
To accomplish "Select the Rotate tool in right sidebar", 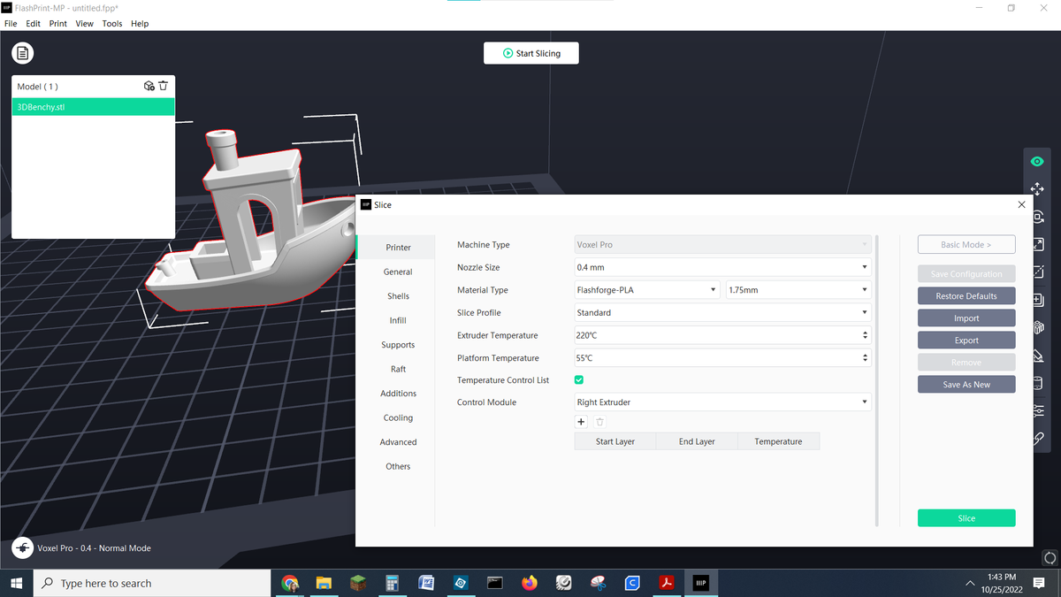I will (1037, 217).
